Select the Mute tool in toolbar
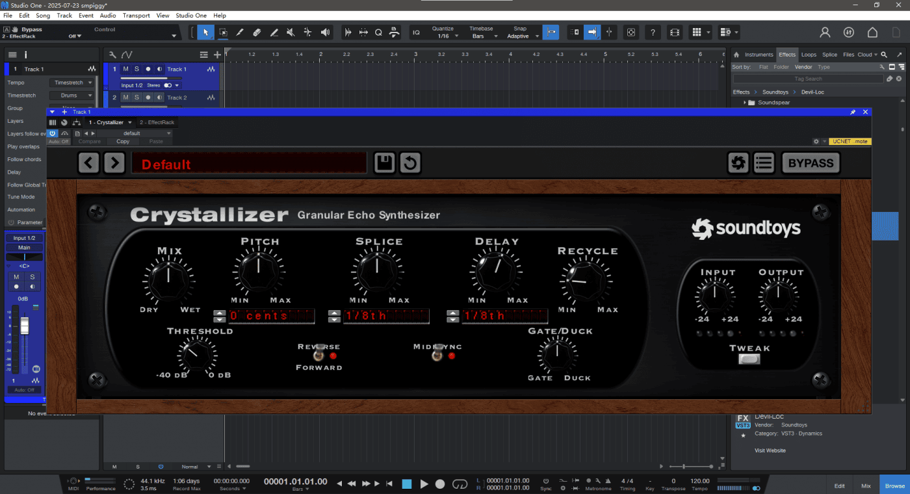This screenshot has height=494, width=910. tap(291, 32)
